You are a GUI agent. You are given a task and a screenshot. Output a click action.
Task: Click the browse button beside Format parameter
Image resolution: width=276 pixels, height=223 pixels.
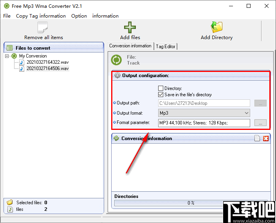click(x=260, y=123)
